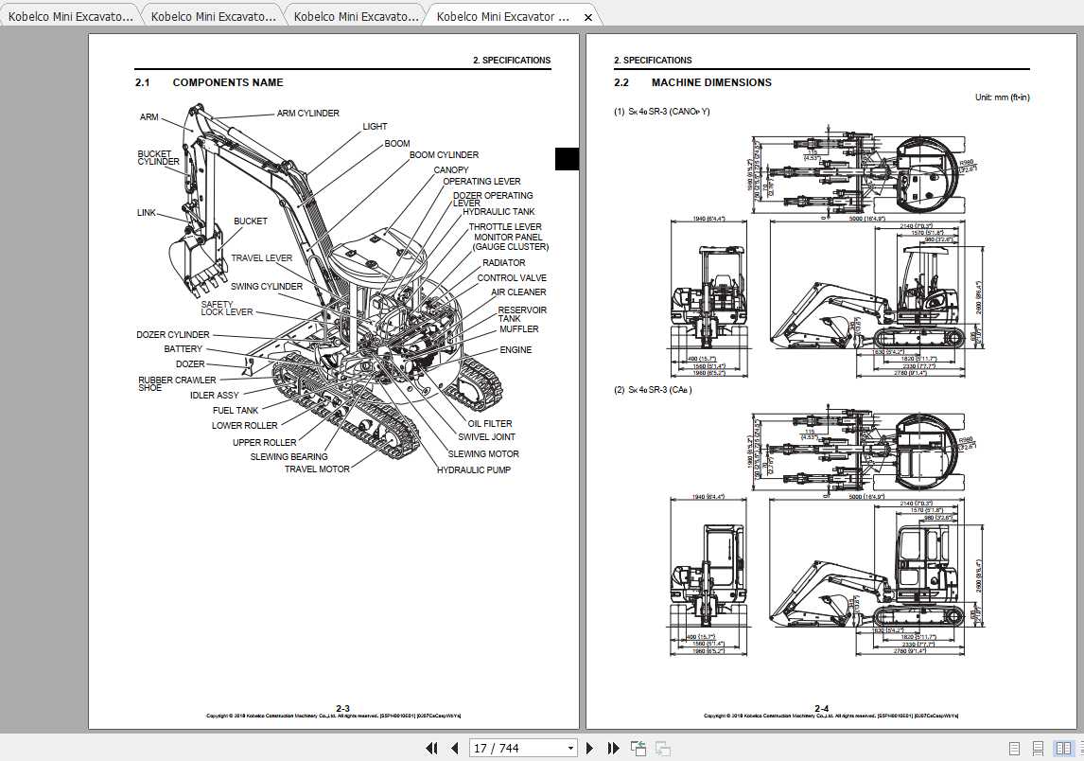Click the 'SWIVEL JOINT' label
The width and height of the screenshot is (1084, 761).
[x=487, y=437]
